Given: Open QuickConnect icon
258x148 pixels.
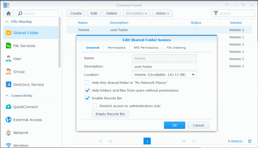Looking at the screenshot, I should pyautogui.click(x=8, y=107).
